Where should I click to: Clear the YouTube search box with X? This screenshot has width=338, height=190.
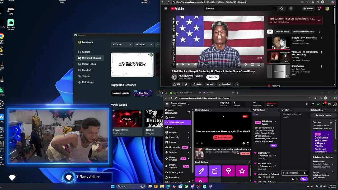(275, 8)
